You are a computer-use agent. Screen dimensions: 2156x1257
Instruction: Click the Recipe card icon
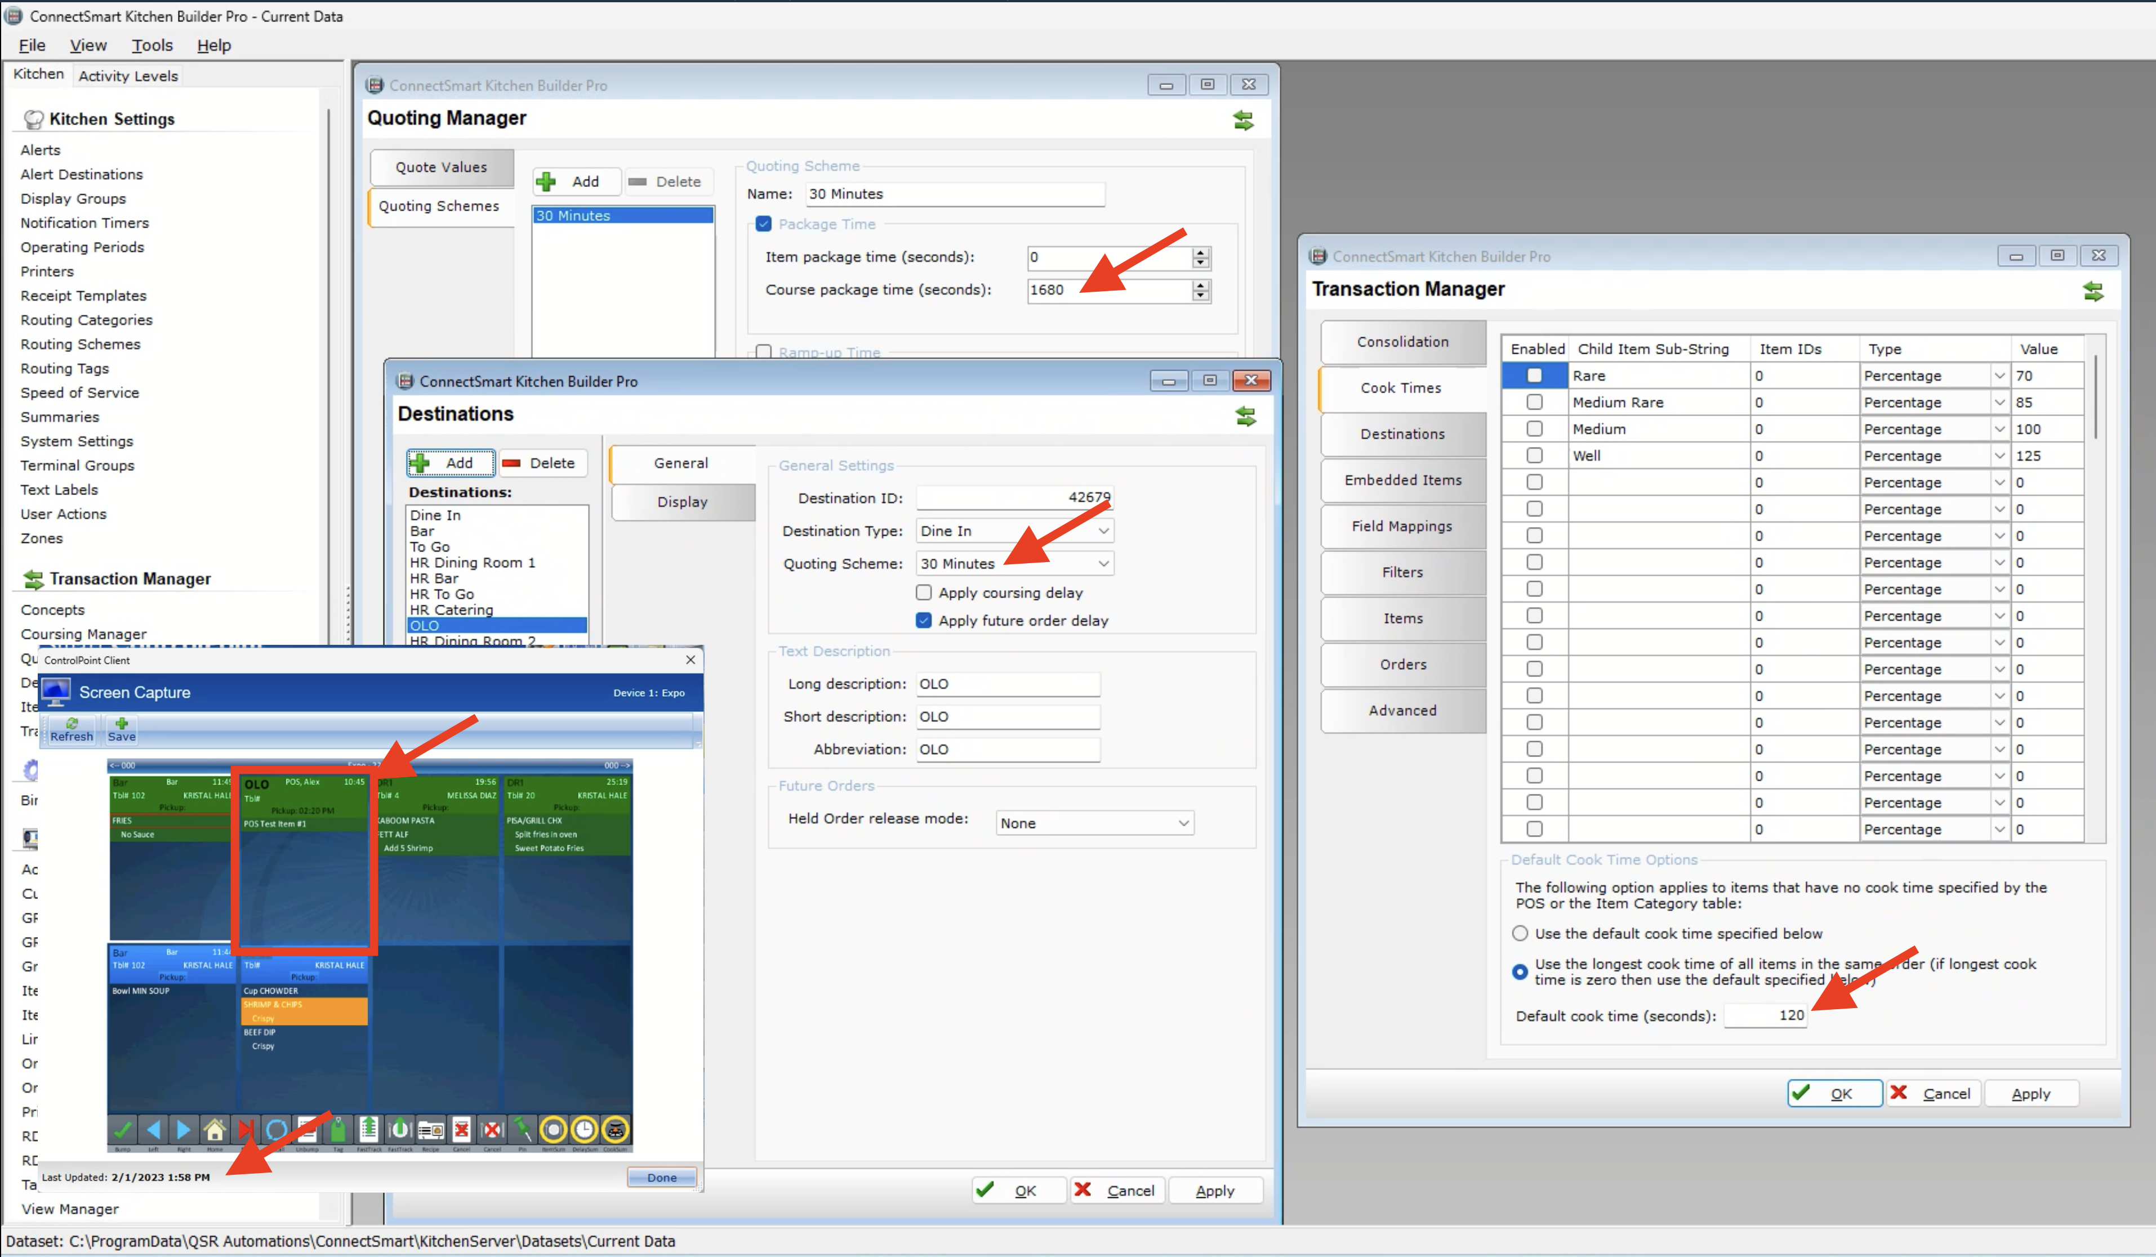[x=430, y=1130]
